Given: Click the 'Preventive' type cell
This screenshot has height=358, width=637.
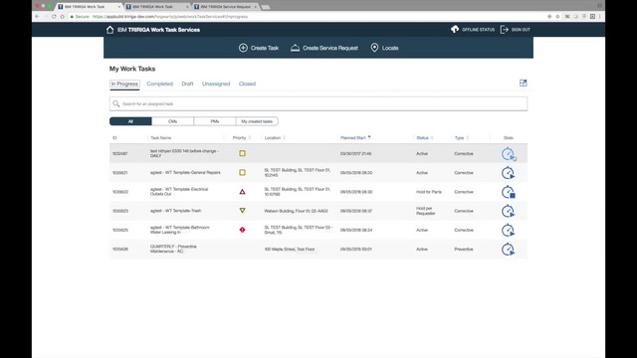Looking at the screenshot, I should (x=464, y=250).
